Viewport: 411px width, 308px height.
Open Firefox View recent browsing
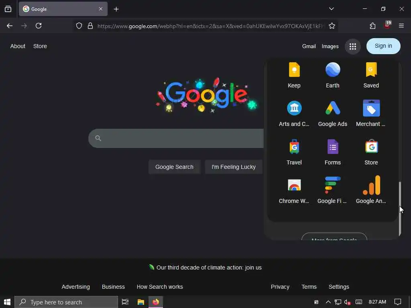tap(8, 9)
